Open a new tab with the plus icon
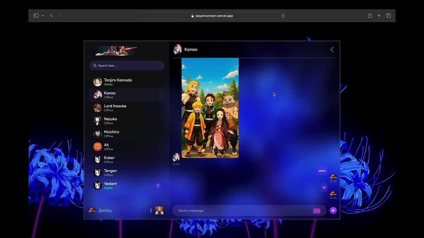This screenshot has width=424, height=238. (x=379, y=16)
